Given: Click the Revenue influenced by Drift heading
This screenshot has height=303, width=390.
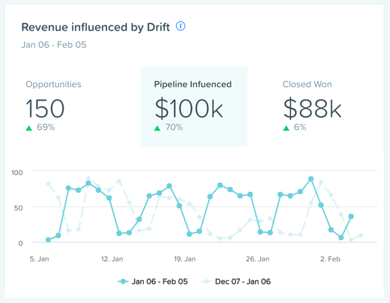Looking at the screenshot, I should 96,27.
